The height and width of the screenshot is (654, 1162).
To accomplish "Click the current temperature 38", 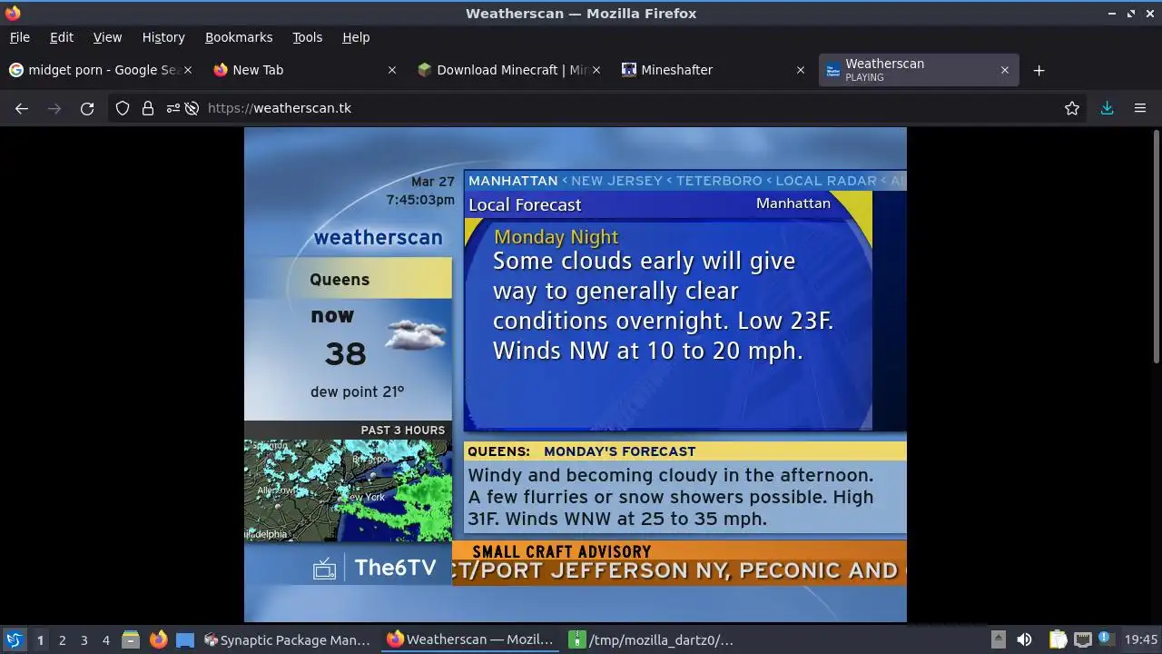I will [x=346, y=353].
